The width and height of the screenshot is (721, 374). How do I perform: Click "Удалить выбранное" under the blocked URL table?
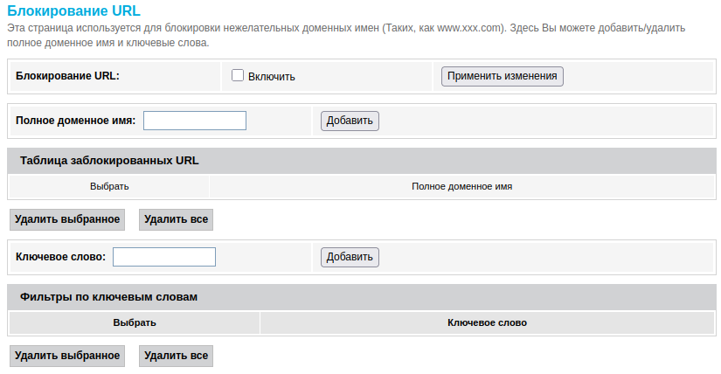tap(67, 219)
